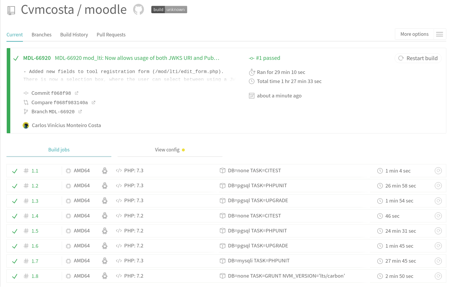The image size is (451, 287).
Task: Click the moodle repository name in title
Action: pyautogui.click(x=105, y=10)
